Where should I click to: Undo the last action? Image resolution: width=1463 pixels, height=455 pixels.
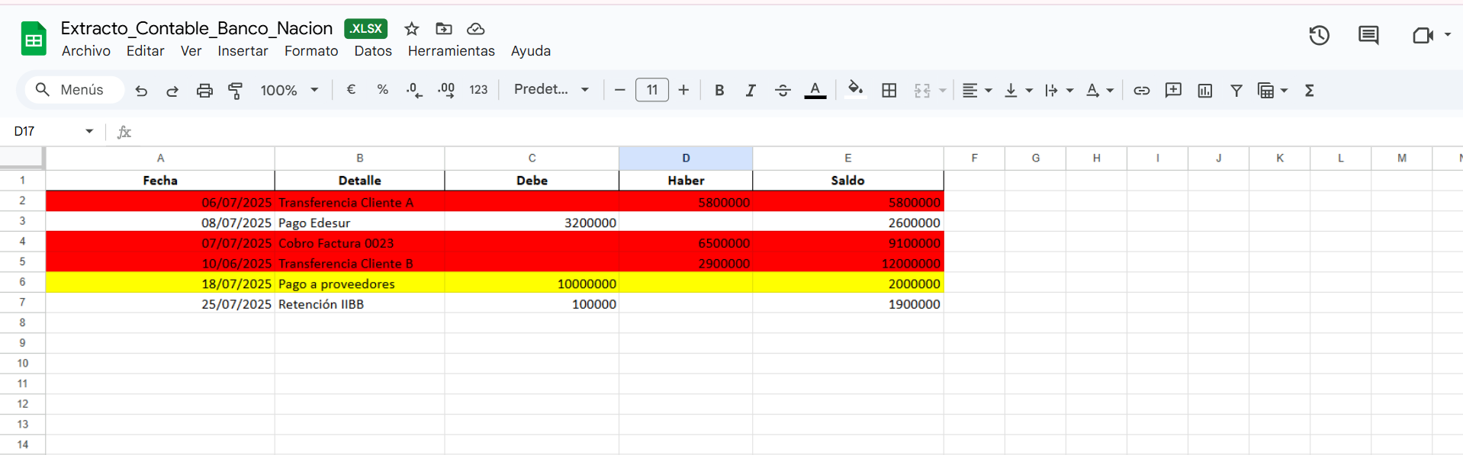click(x=141, y=91)
